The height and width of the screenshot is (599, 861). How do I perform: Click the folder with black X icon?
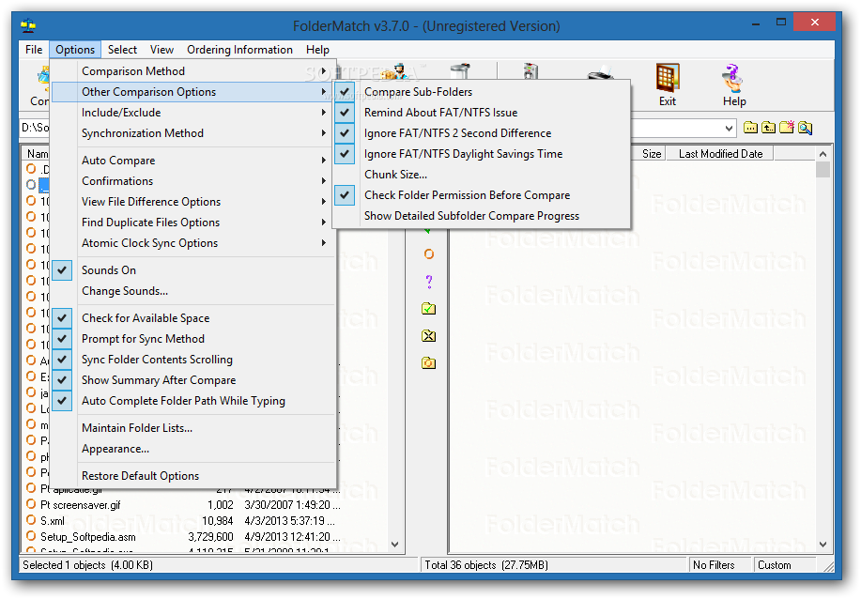429,335
